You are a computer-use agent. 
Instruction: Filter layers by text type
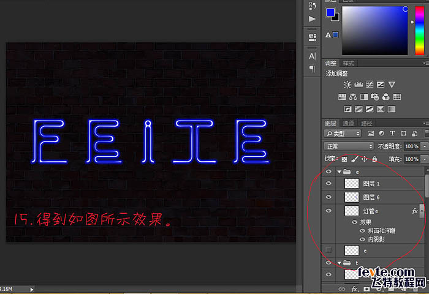click(392, 133)
